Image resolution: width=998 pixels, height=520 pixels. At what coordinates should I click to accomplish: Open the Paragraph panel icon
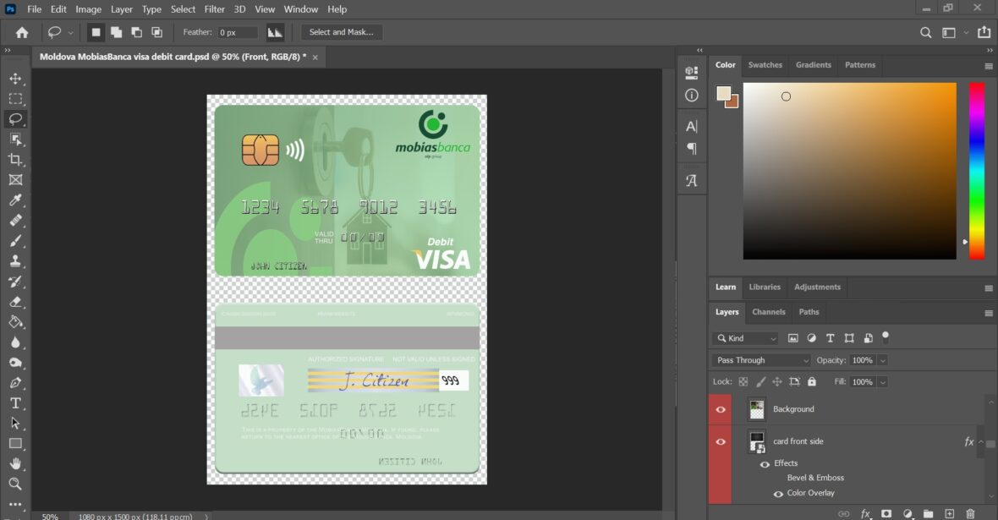coord(691,149)
